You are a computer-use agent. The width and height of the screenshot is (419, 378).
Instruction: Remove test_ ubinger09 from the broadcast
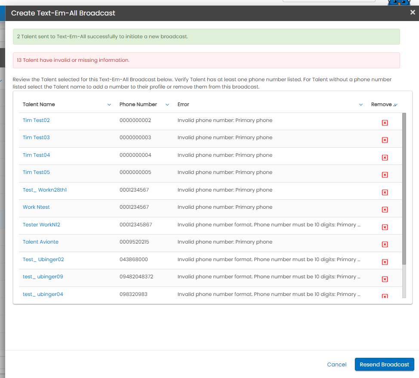(385, 279)
